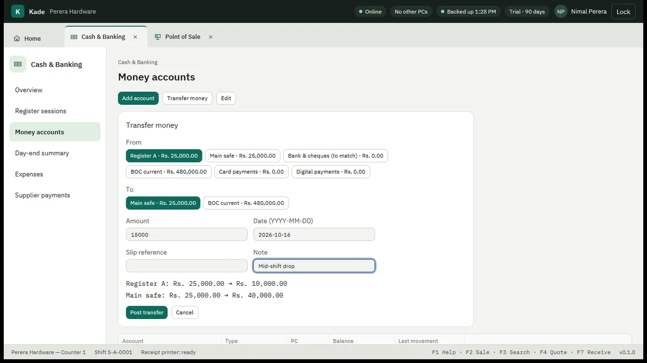The height and width of the screenshot is (363, 647).
Task: Switch to the Point of Sale tab
Action: 183,37
